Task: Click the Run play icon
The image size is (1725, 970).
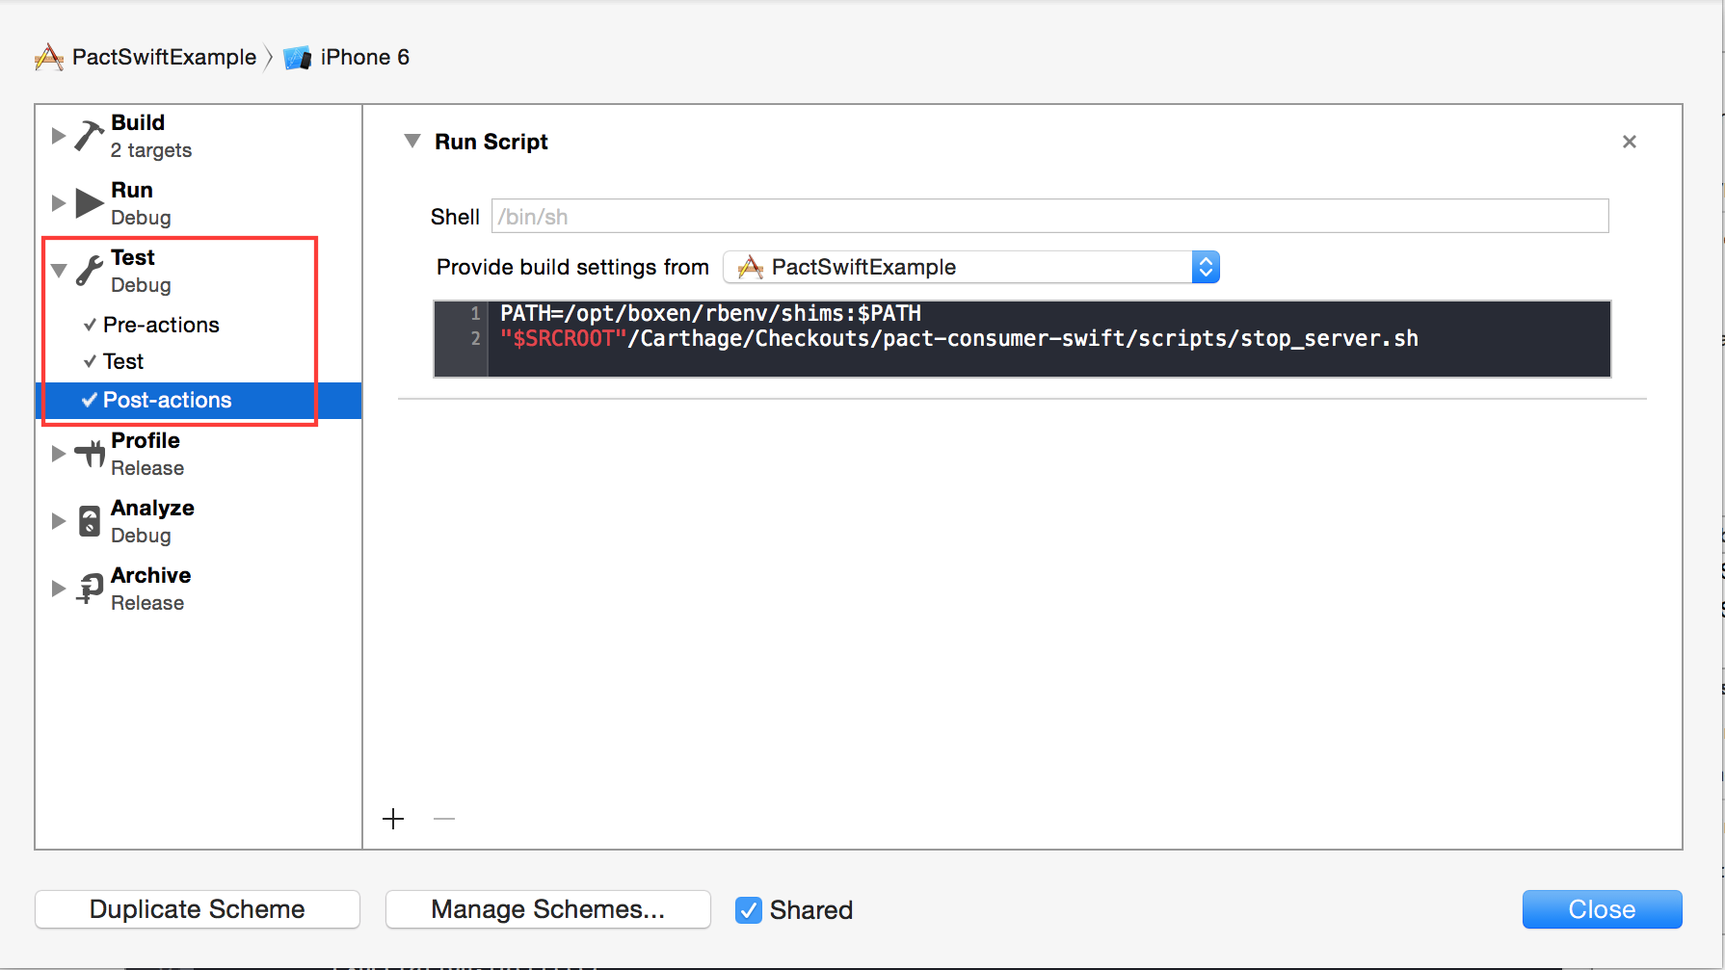Action: 90,203
